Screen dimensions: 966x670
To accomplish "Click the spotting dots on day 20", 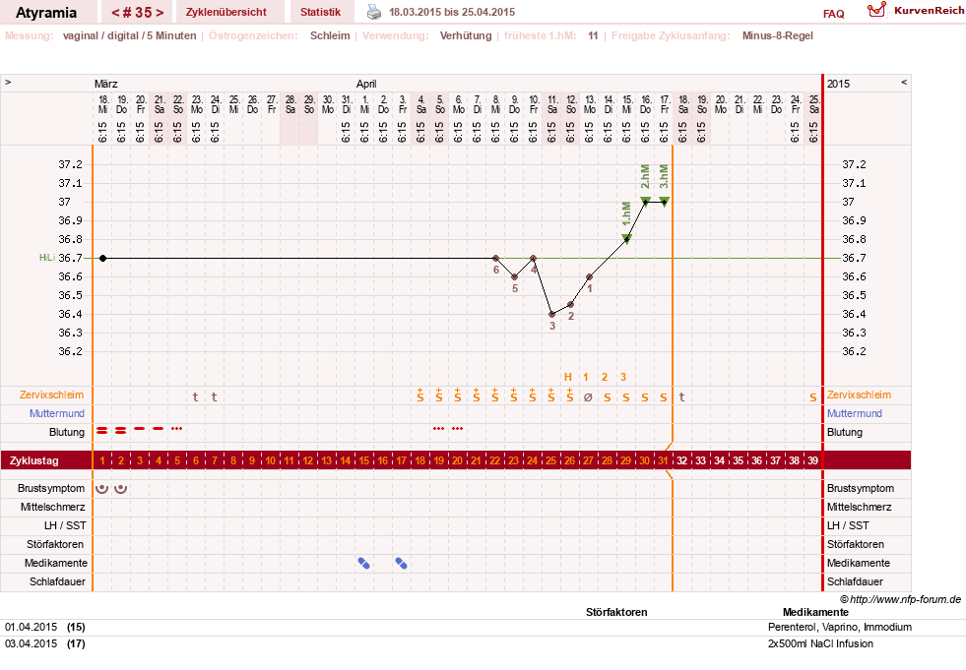I will 457,428.
